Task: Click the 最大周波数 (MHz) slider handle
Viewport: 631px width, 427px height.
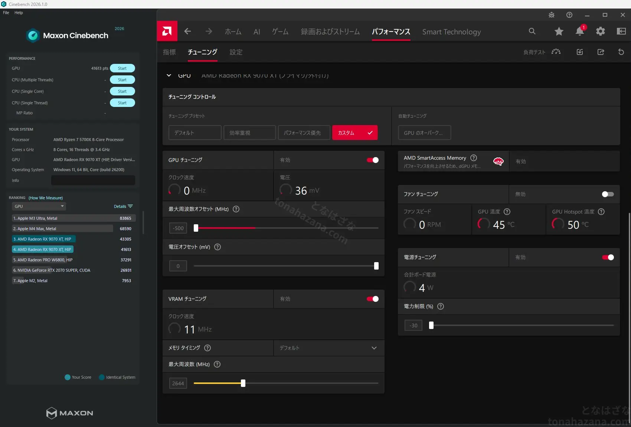Action: point(243,383)
